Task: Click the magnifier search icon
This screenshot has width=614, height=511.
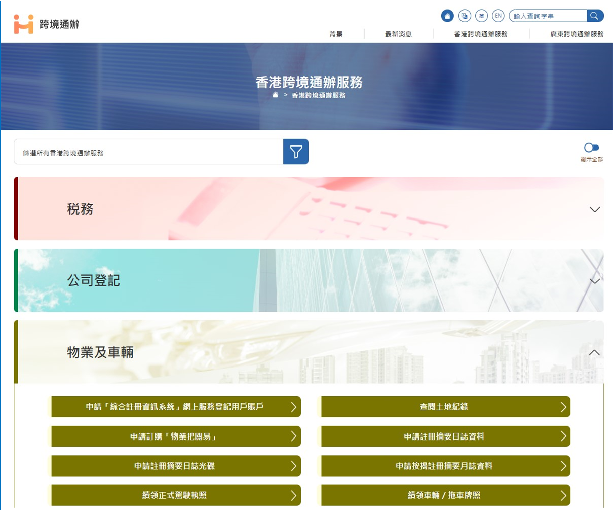Action: pos(595,16)
